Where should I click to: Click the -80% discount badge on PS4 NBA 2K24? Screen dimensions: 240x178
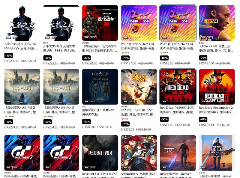[x=164, y=58]
